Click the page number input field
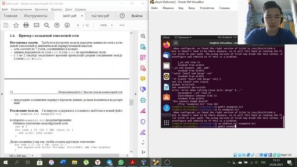 78,25
